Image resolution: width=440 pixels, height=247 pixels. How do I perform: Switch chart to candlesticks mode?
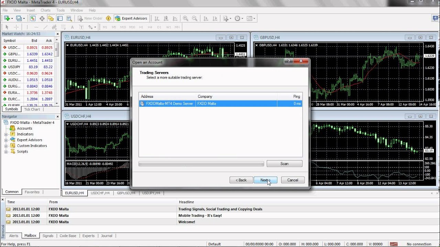[x=166, y=18]
